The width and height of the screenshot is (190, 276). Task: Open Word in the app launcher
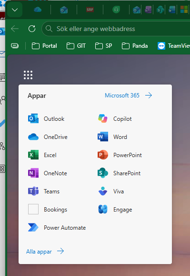pos(112,137)
